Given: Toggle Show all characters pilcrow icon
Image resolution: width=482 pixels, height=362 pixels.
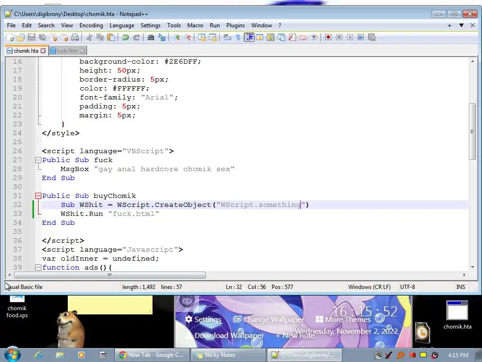Looking at the screenshot, I should coord(238,37).
